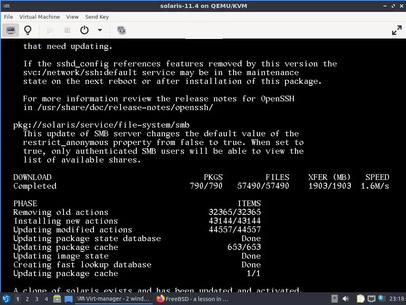Click the 57490/57490 FILES value

(x=263, y=186)
